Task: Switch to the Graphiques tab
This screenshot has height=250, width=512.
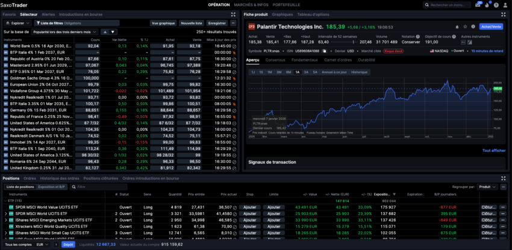Action: 283,14
